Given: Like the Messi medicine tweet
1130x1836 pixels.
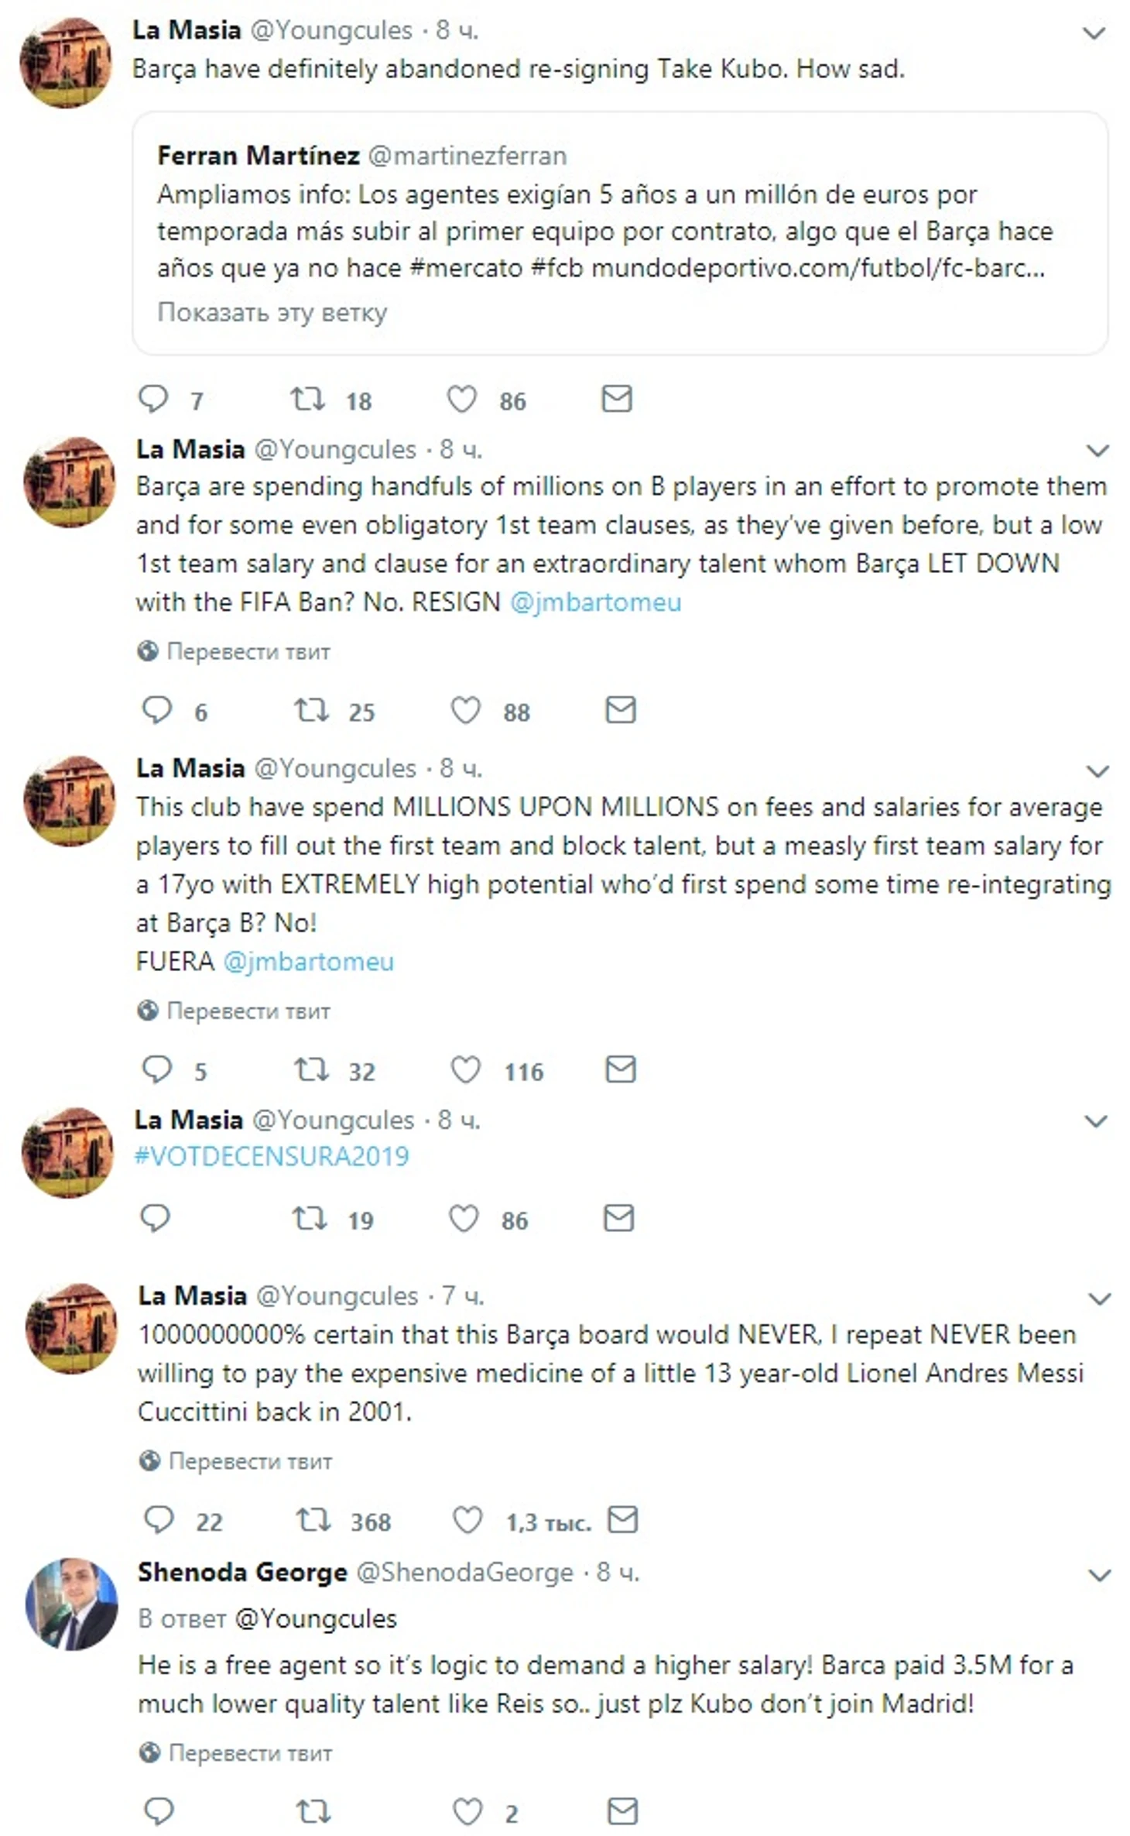Looking at the screenshot, I should tap(467, 1520).
